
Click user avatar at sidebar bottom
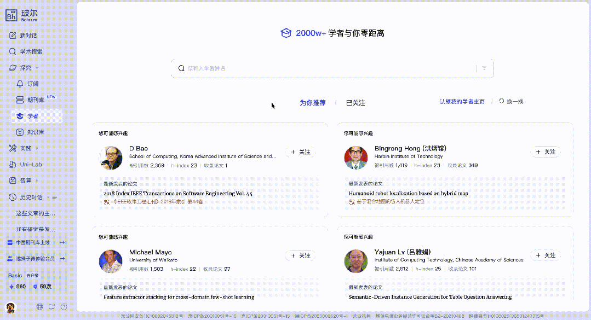[10, 306]
